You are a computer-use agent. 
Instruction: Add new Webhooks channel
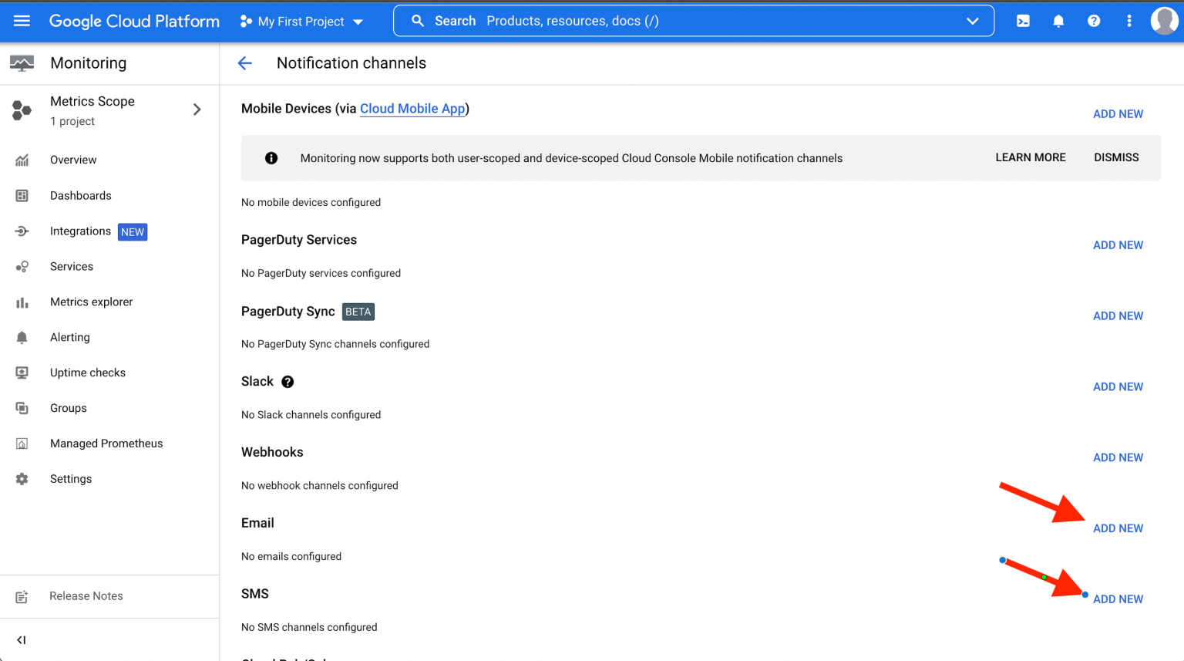point(1118,458)
